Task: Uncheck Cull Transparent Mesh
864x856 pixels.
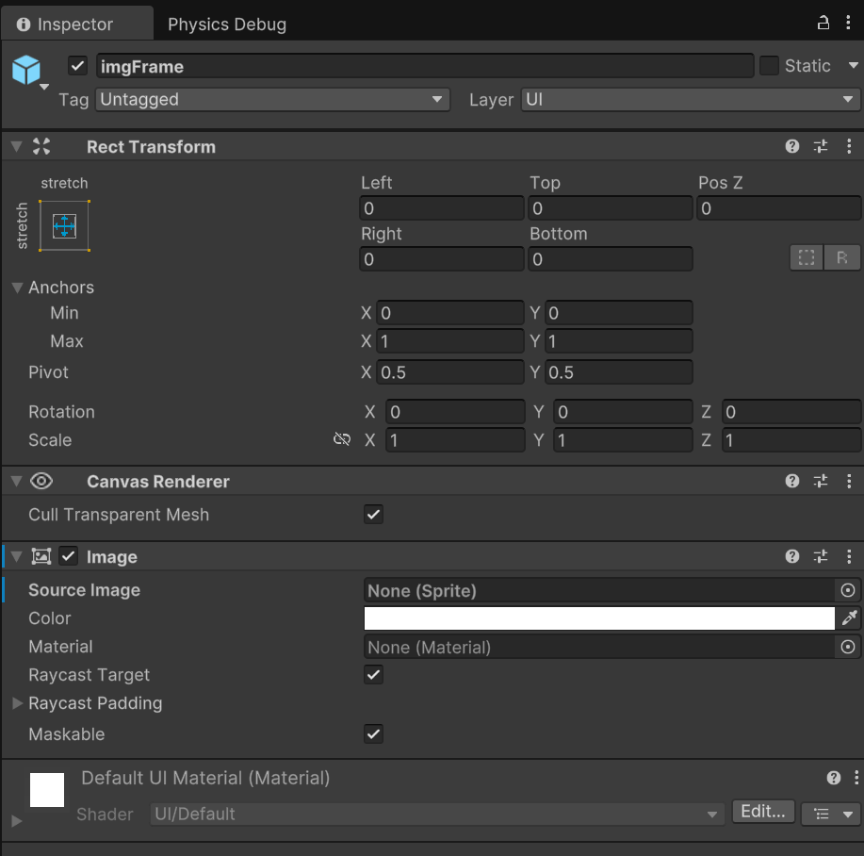Action: tap(374, 515)
